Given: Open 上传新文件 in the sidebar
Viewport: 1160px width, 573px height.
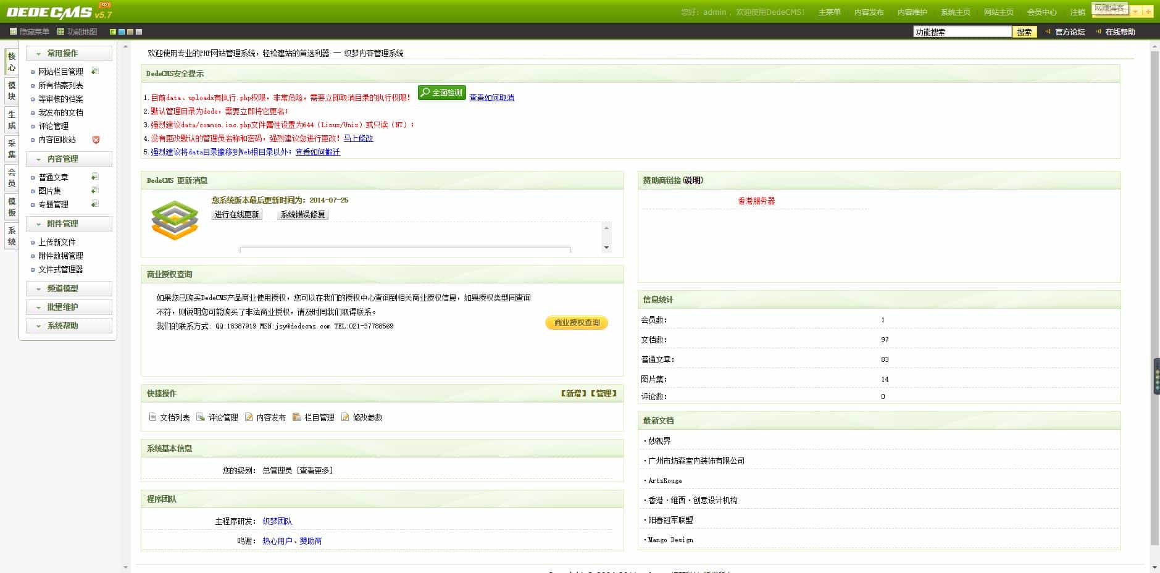Looking at the screenshot, I should click(57, 242).
